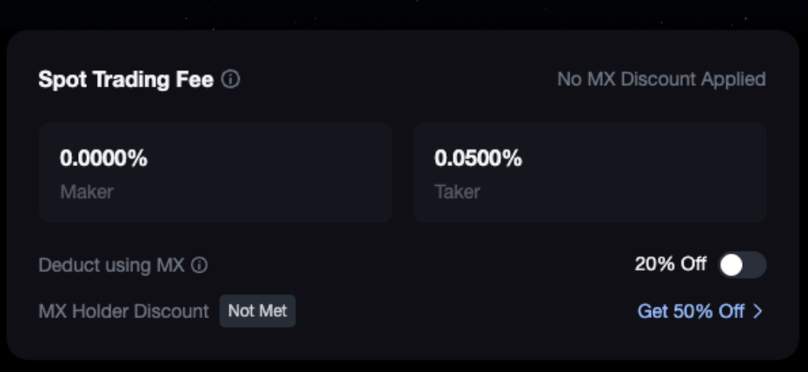Enable the 20% Off MX deduction toggle

click(x=743, y=265)
